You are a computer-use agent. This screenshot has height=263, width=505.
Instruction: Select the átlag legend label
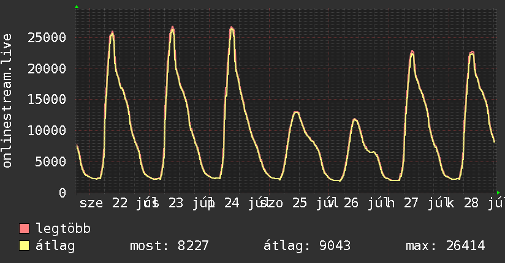pos(55,246)
